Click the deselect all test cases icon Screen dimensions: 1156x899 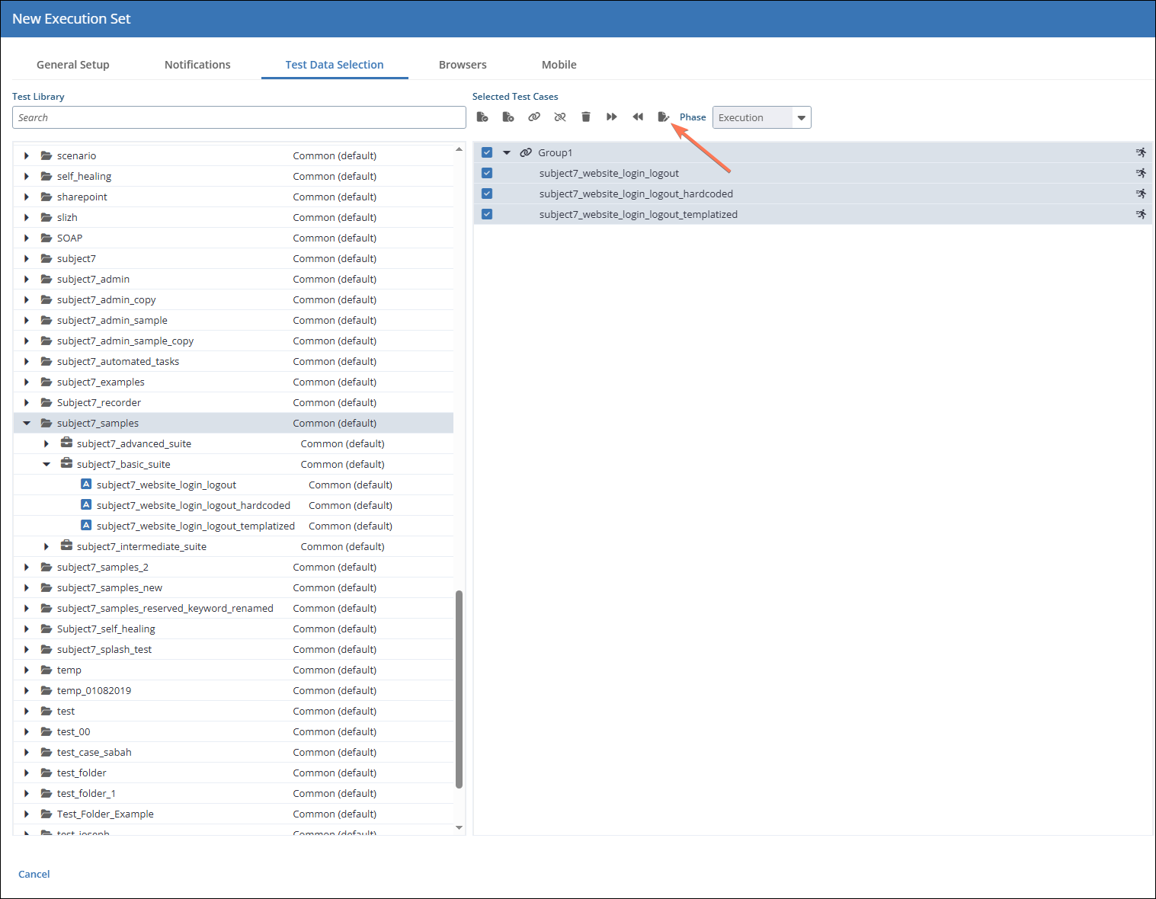pos(508,117)
